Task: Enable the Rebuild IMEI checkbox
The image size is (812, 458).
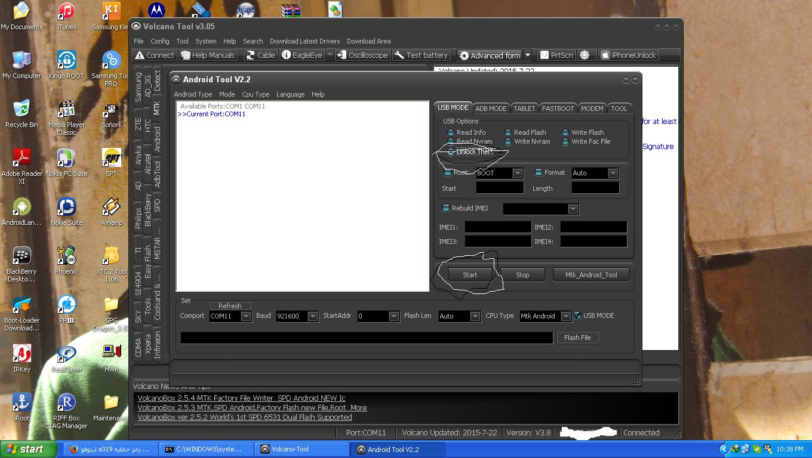Action: pos(445,208)
